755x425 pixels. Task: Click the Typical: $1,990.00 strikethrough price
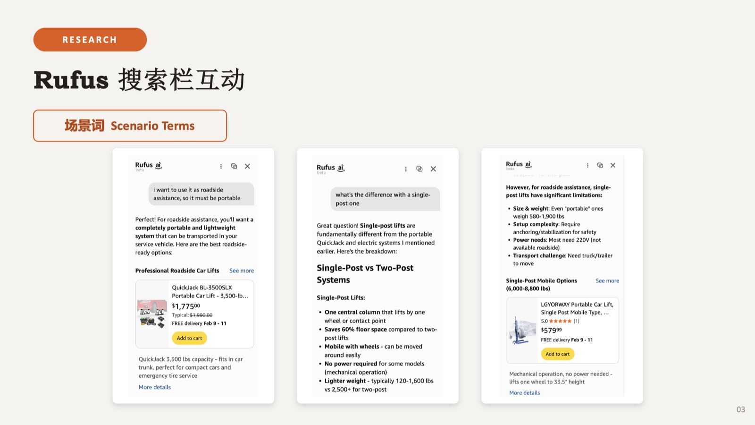192,315
